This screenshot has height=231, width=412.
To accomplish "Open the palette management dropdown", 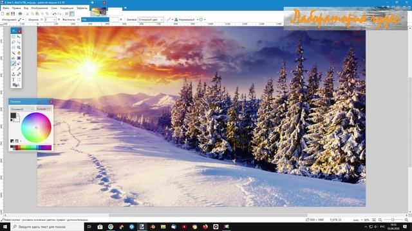I will 17,141.
